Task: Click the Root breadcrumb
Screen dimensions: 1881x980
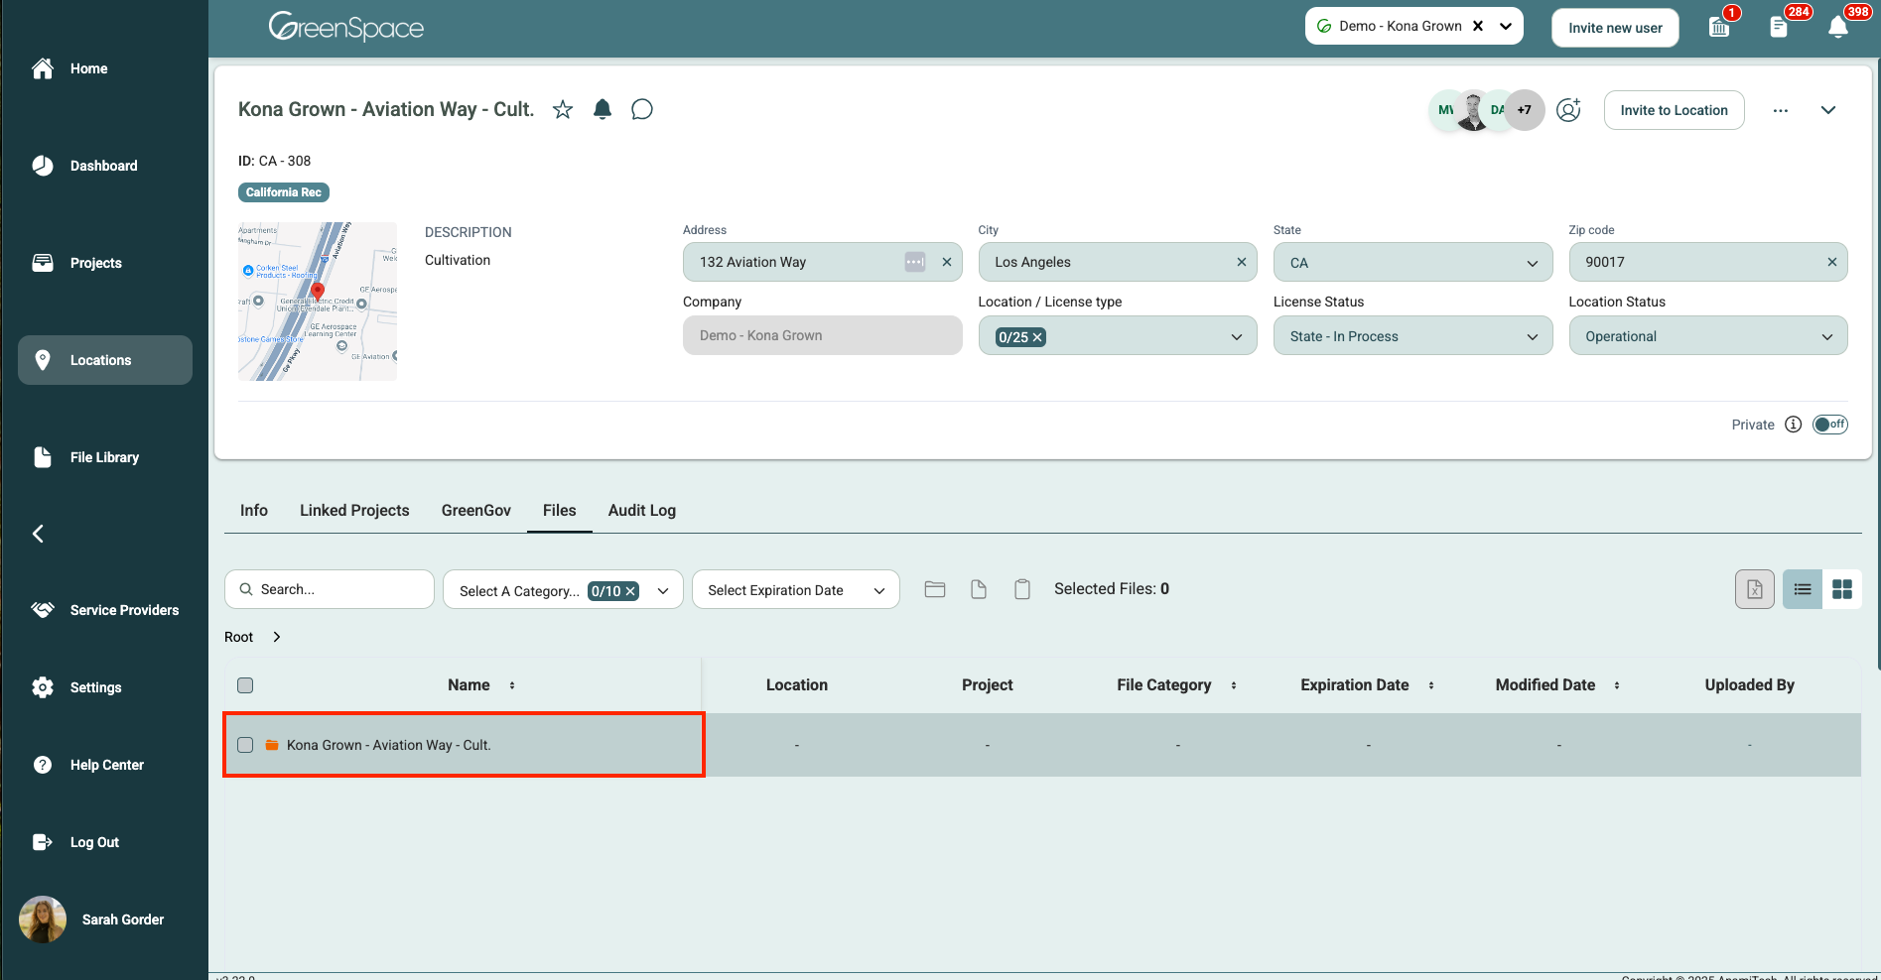Action: 238,637
